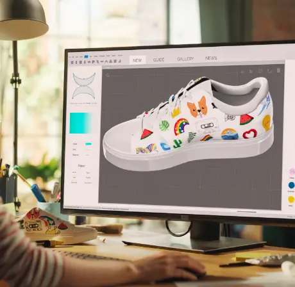Click the home icon on canvas
The image size is (295, 287).
point(108,75)
